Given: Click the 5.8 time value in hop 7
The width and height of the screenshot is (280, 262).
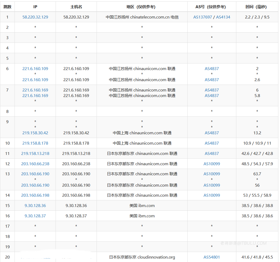Looking at the screenshot, I should (x=257, y=96).
